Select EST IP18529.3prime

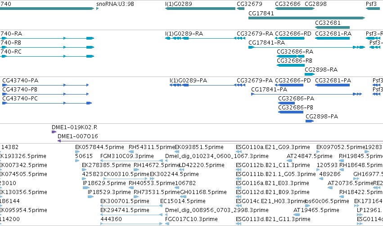pyautogui.click(x=90, y=197)
